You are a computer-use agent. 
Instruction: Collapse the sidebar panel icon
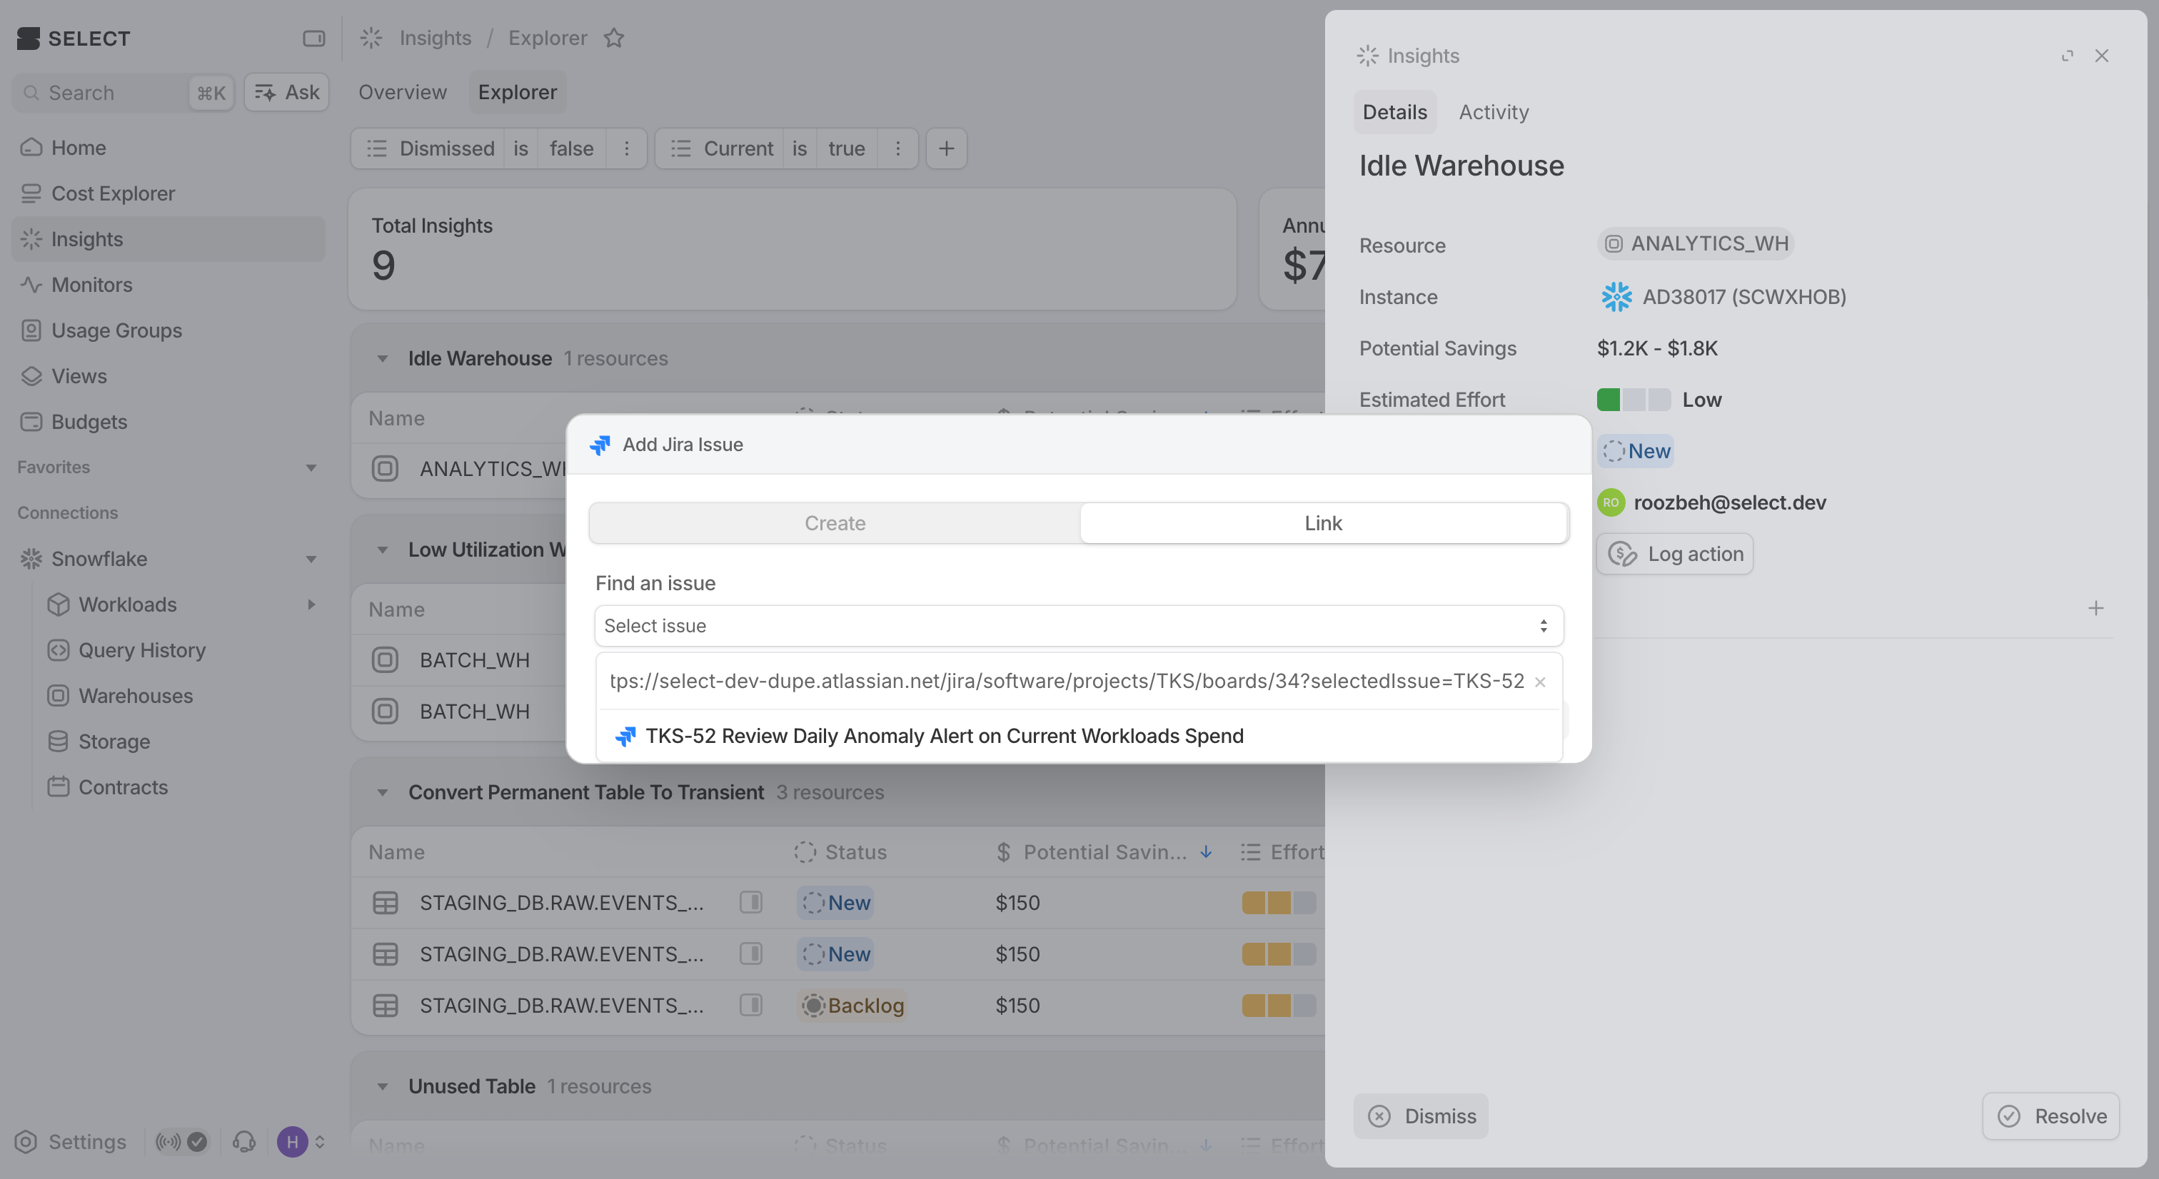click(x=313, y=39)
